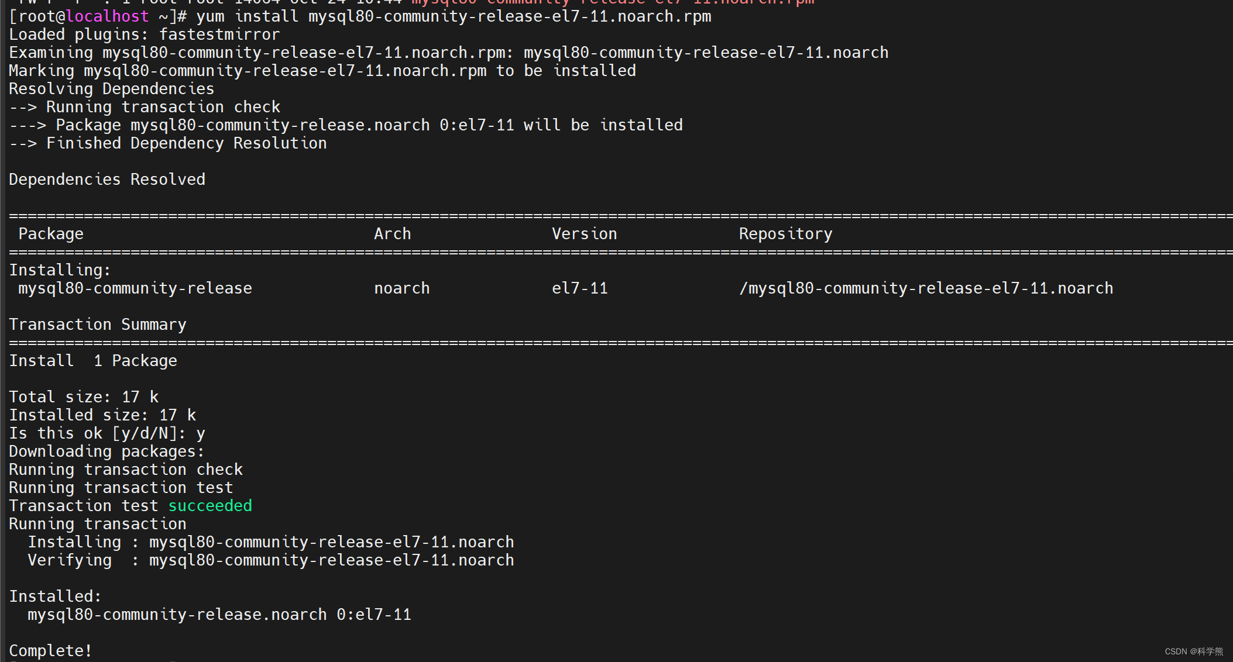Click the 'Verifying' line
Screen dimensions: 1233x662
(x=271, y=560)
